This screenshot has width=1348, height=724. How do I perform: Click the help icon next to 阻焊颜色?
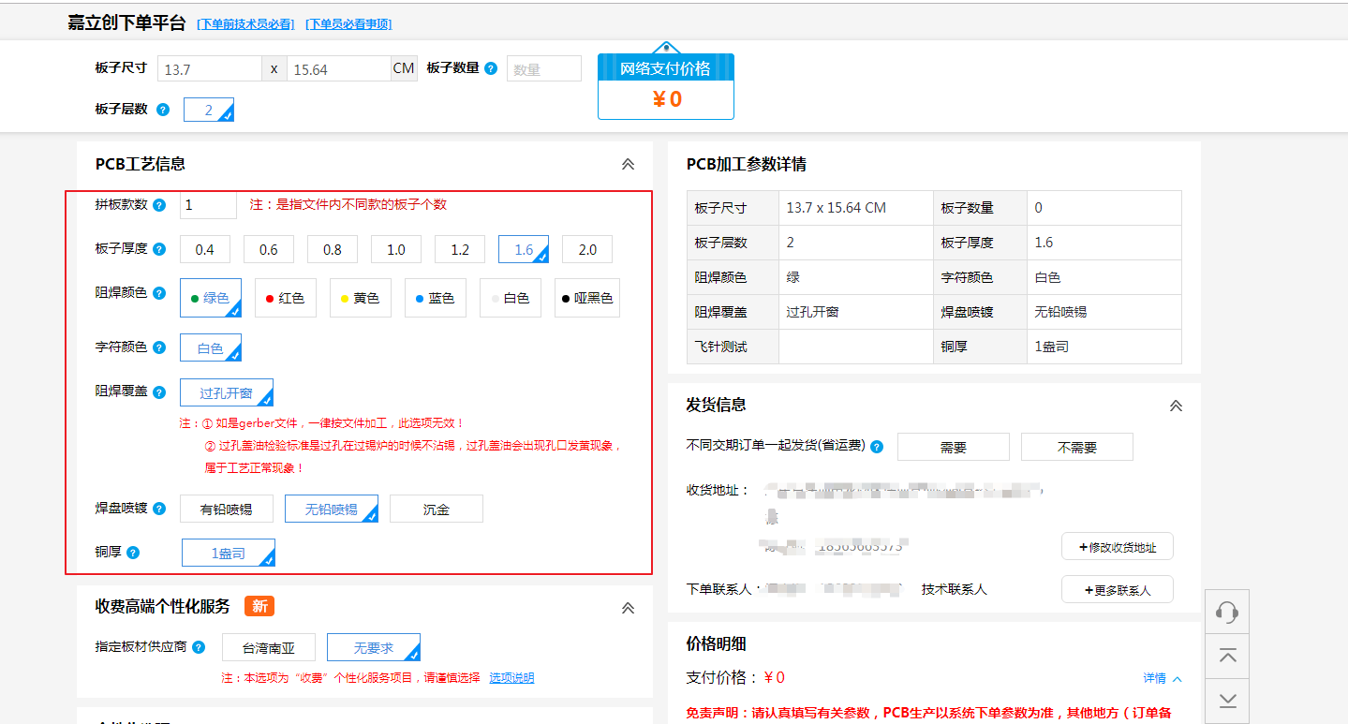[x=159, y=293]
